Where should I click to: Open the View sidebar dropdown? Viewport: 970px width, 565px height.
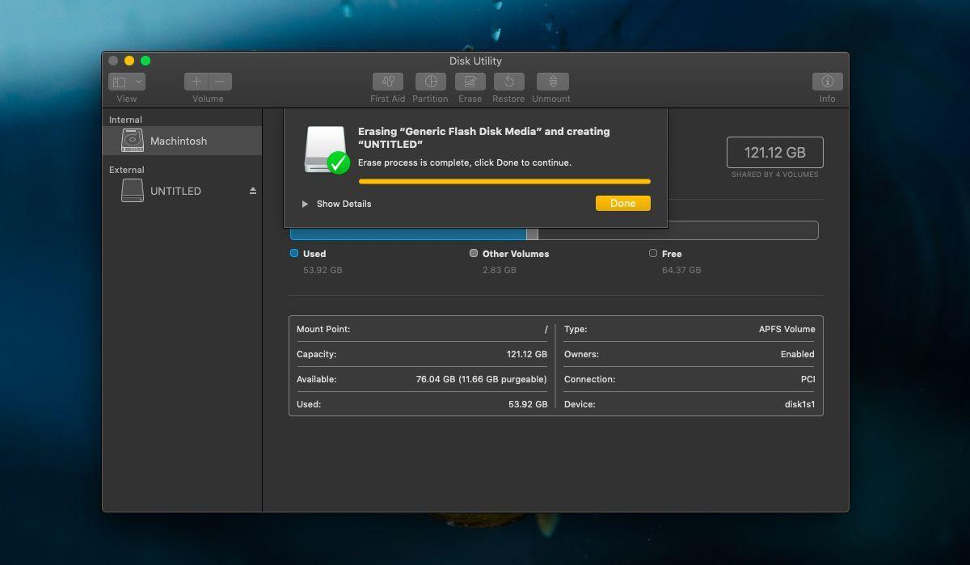point(127,82)
